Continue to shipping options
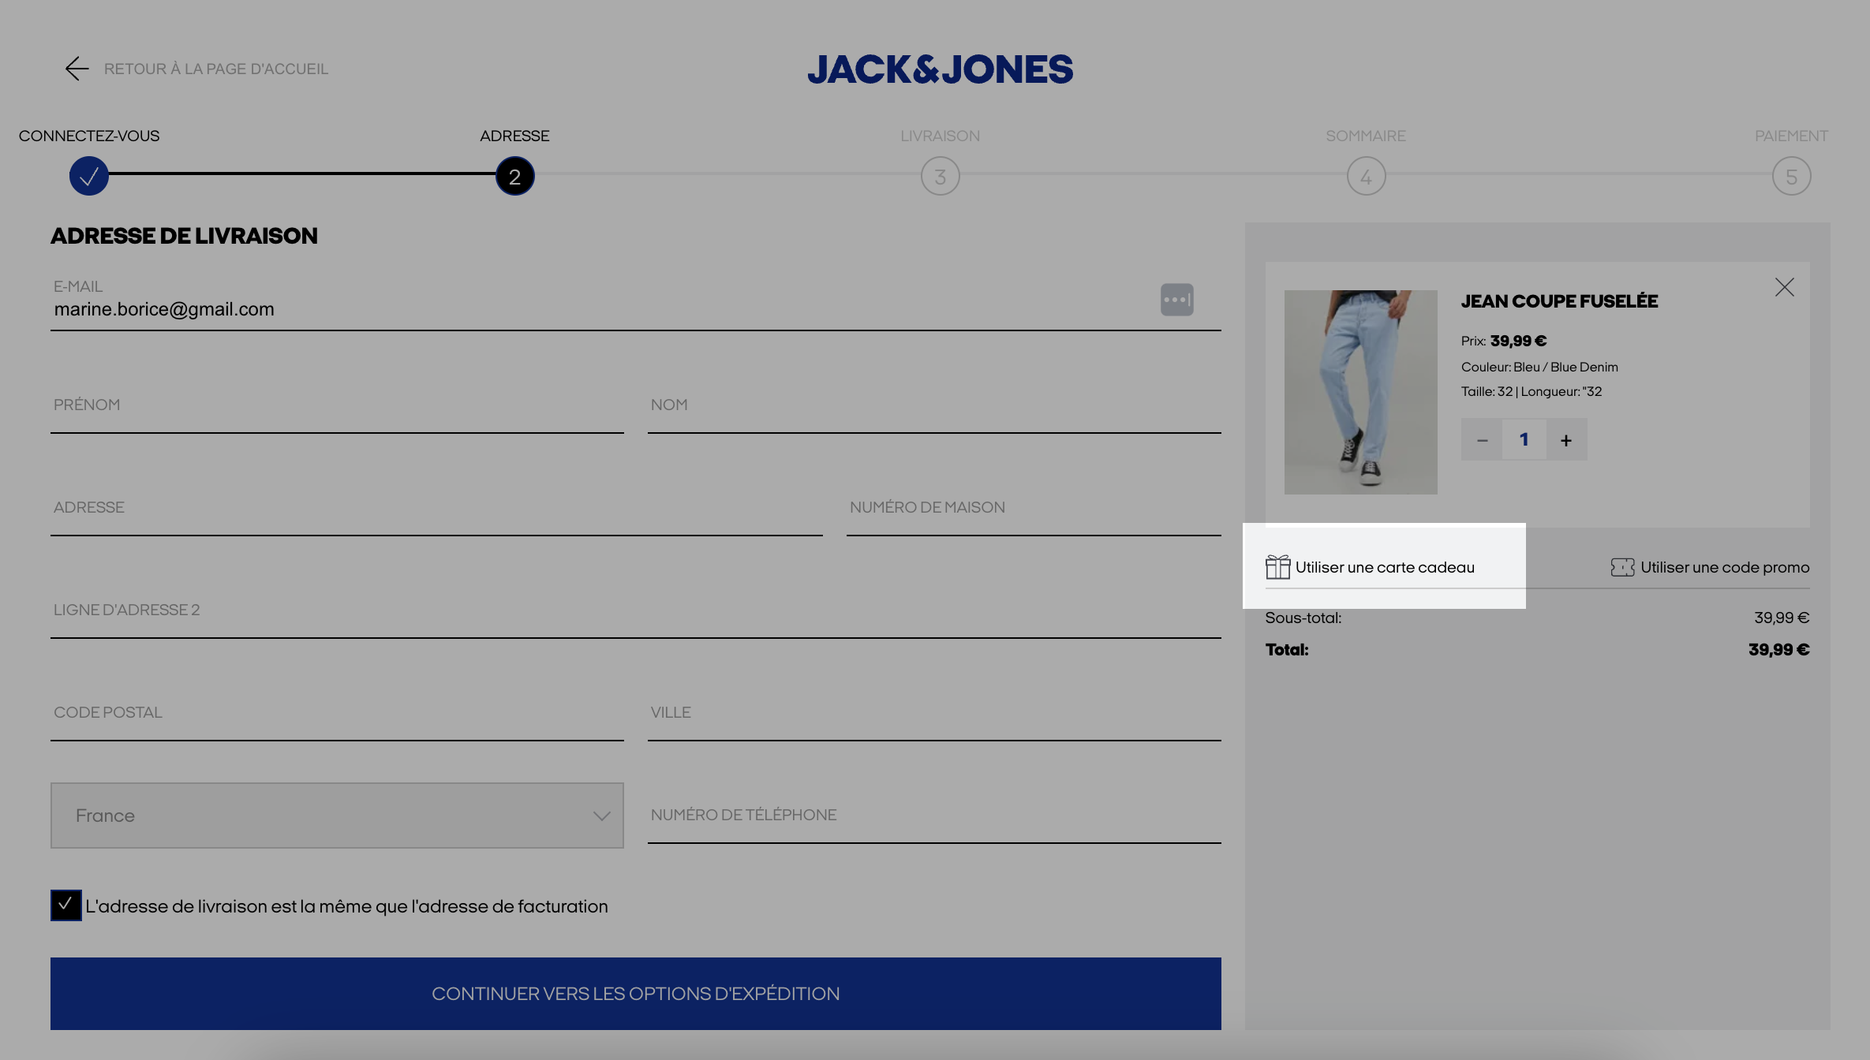This screenshot has height=1060, width=1870. pos(636,994)
